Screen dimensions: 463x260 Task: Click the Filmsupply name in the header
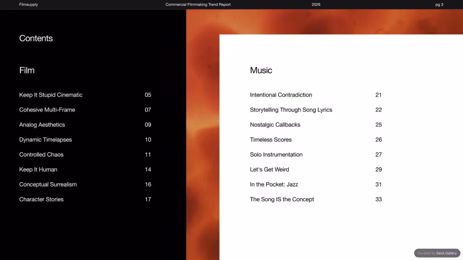[x=29, y=4]
